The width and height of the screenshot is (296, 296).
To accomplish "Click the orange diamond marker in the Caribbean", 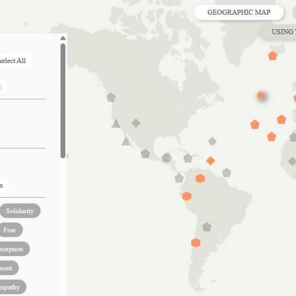I will [211, 161].
